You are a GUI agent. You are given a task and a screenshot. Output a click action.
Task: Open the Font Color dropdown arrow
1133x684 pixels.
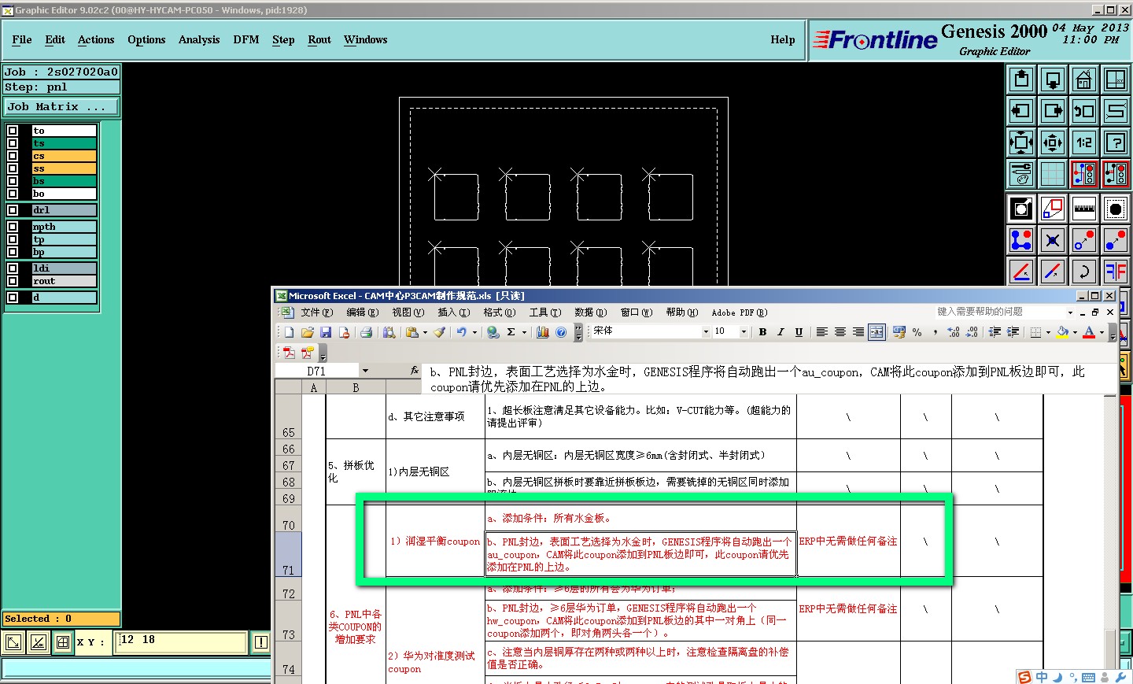(1102, 332)
